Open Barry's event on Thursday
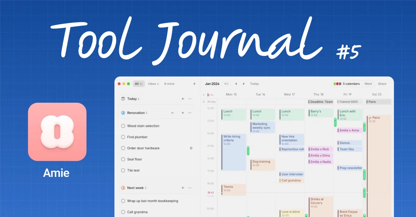 [321, 113]
